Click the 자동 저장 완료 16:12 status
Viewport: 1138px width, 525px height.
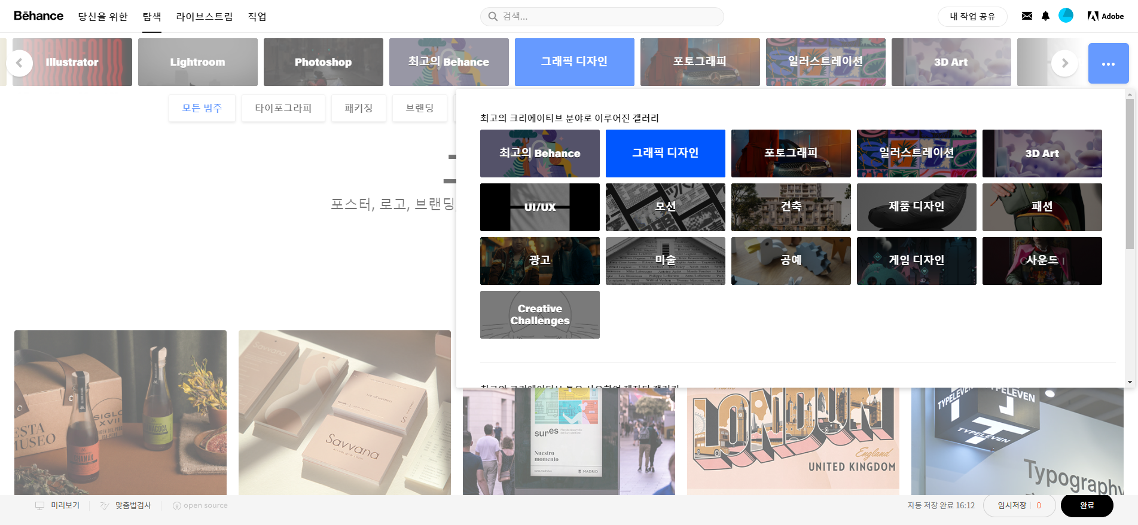(x=941, y=506)
